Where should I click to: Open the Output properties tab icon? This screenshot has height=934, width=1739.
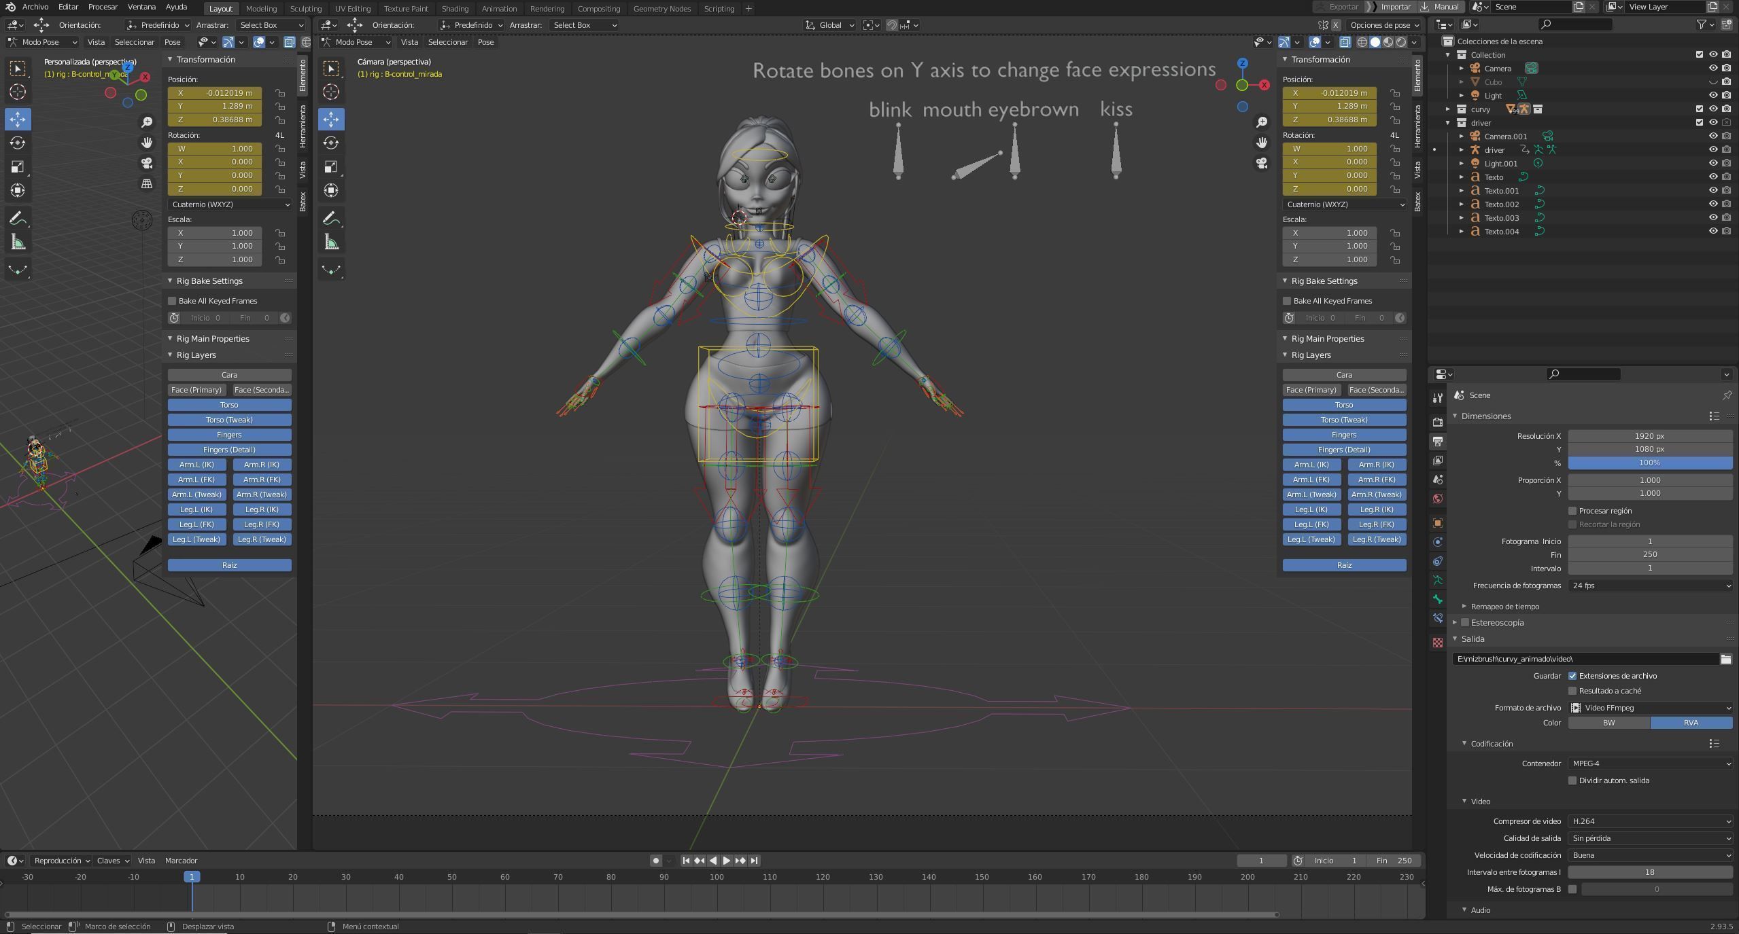[1438, 442]
